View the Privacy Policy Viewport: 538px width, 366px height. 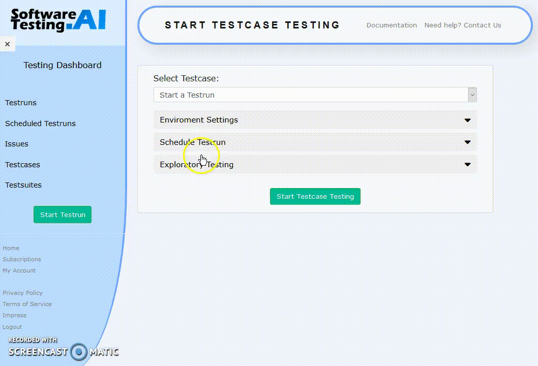22,293
